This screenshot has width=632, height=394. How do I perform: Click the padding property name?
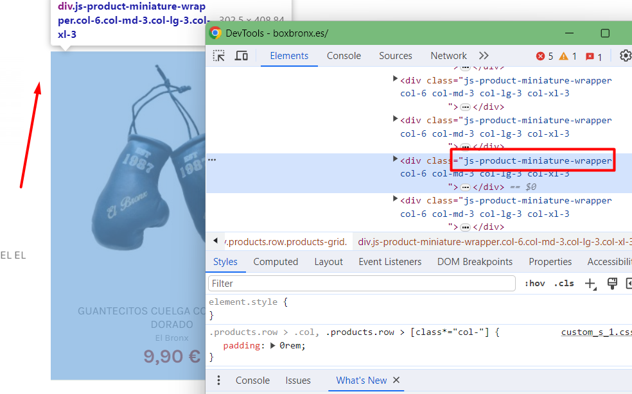click(241, 346)
